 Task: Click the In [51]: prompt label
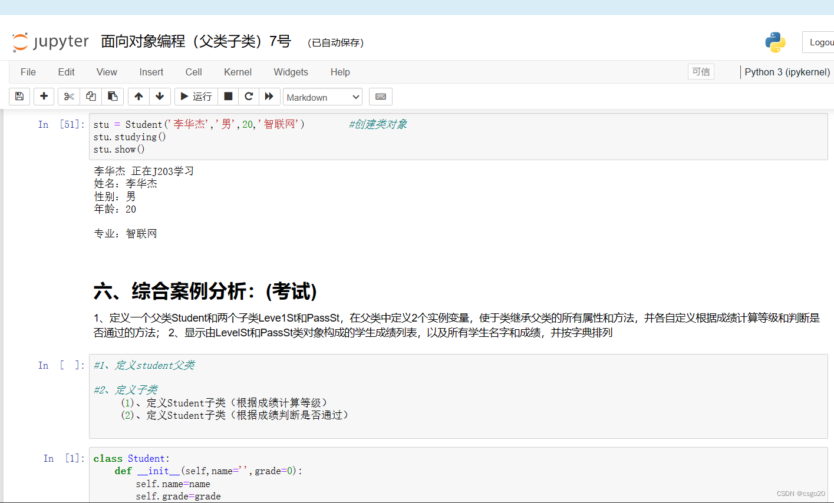pos(61,124)
